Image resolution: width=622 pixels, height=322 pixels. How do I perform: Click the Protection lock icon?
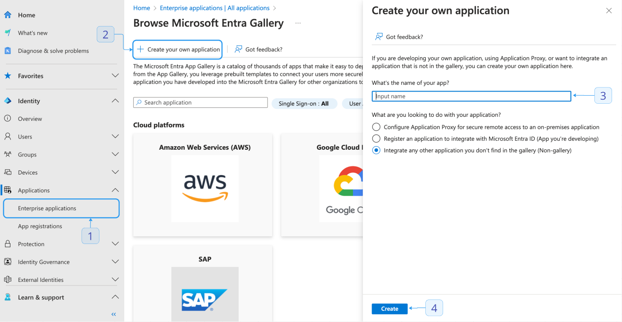[8, 244]
